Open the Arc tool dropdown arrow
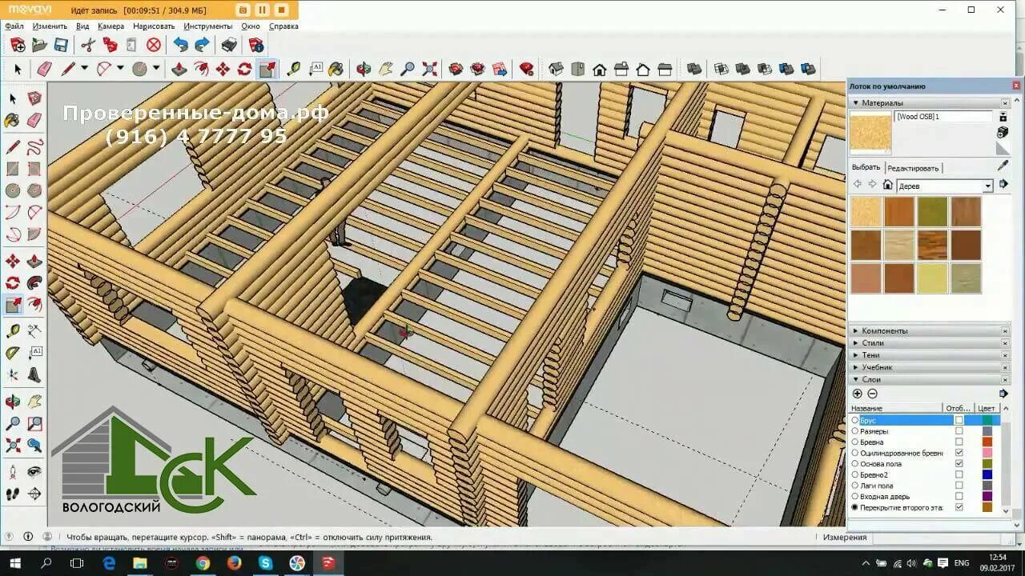1025x576 pixels. [x=120, y=69]
